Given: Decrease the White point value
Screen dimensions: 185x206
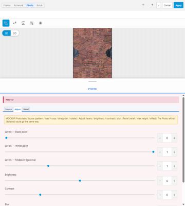Looking at the screenshot, I should pyautogui.click(x=160, y=152).
